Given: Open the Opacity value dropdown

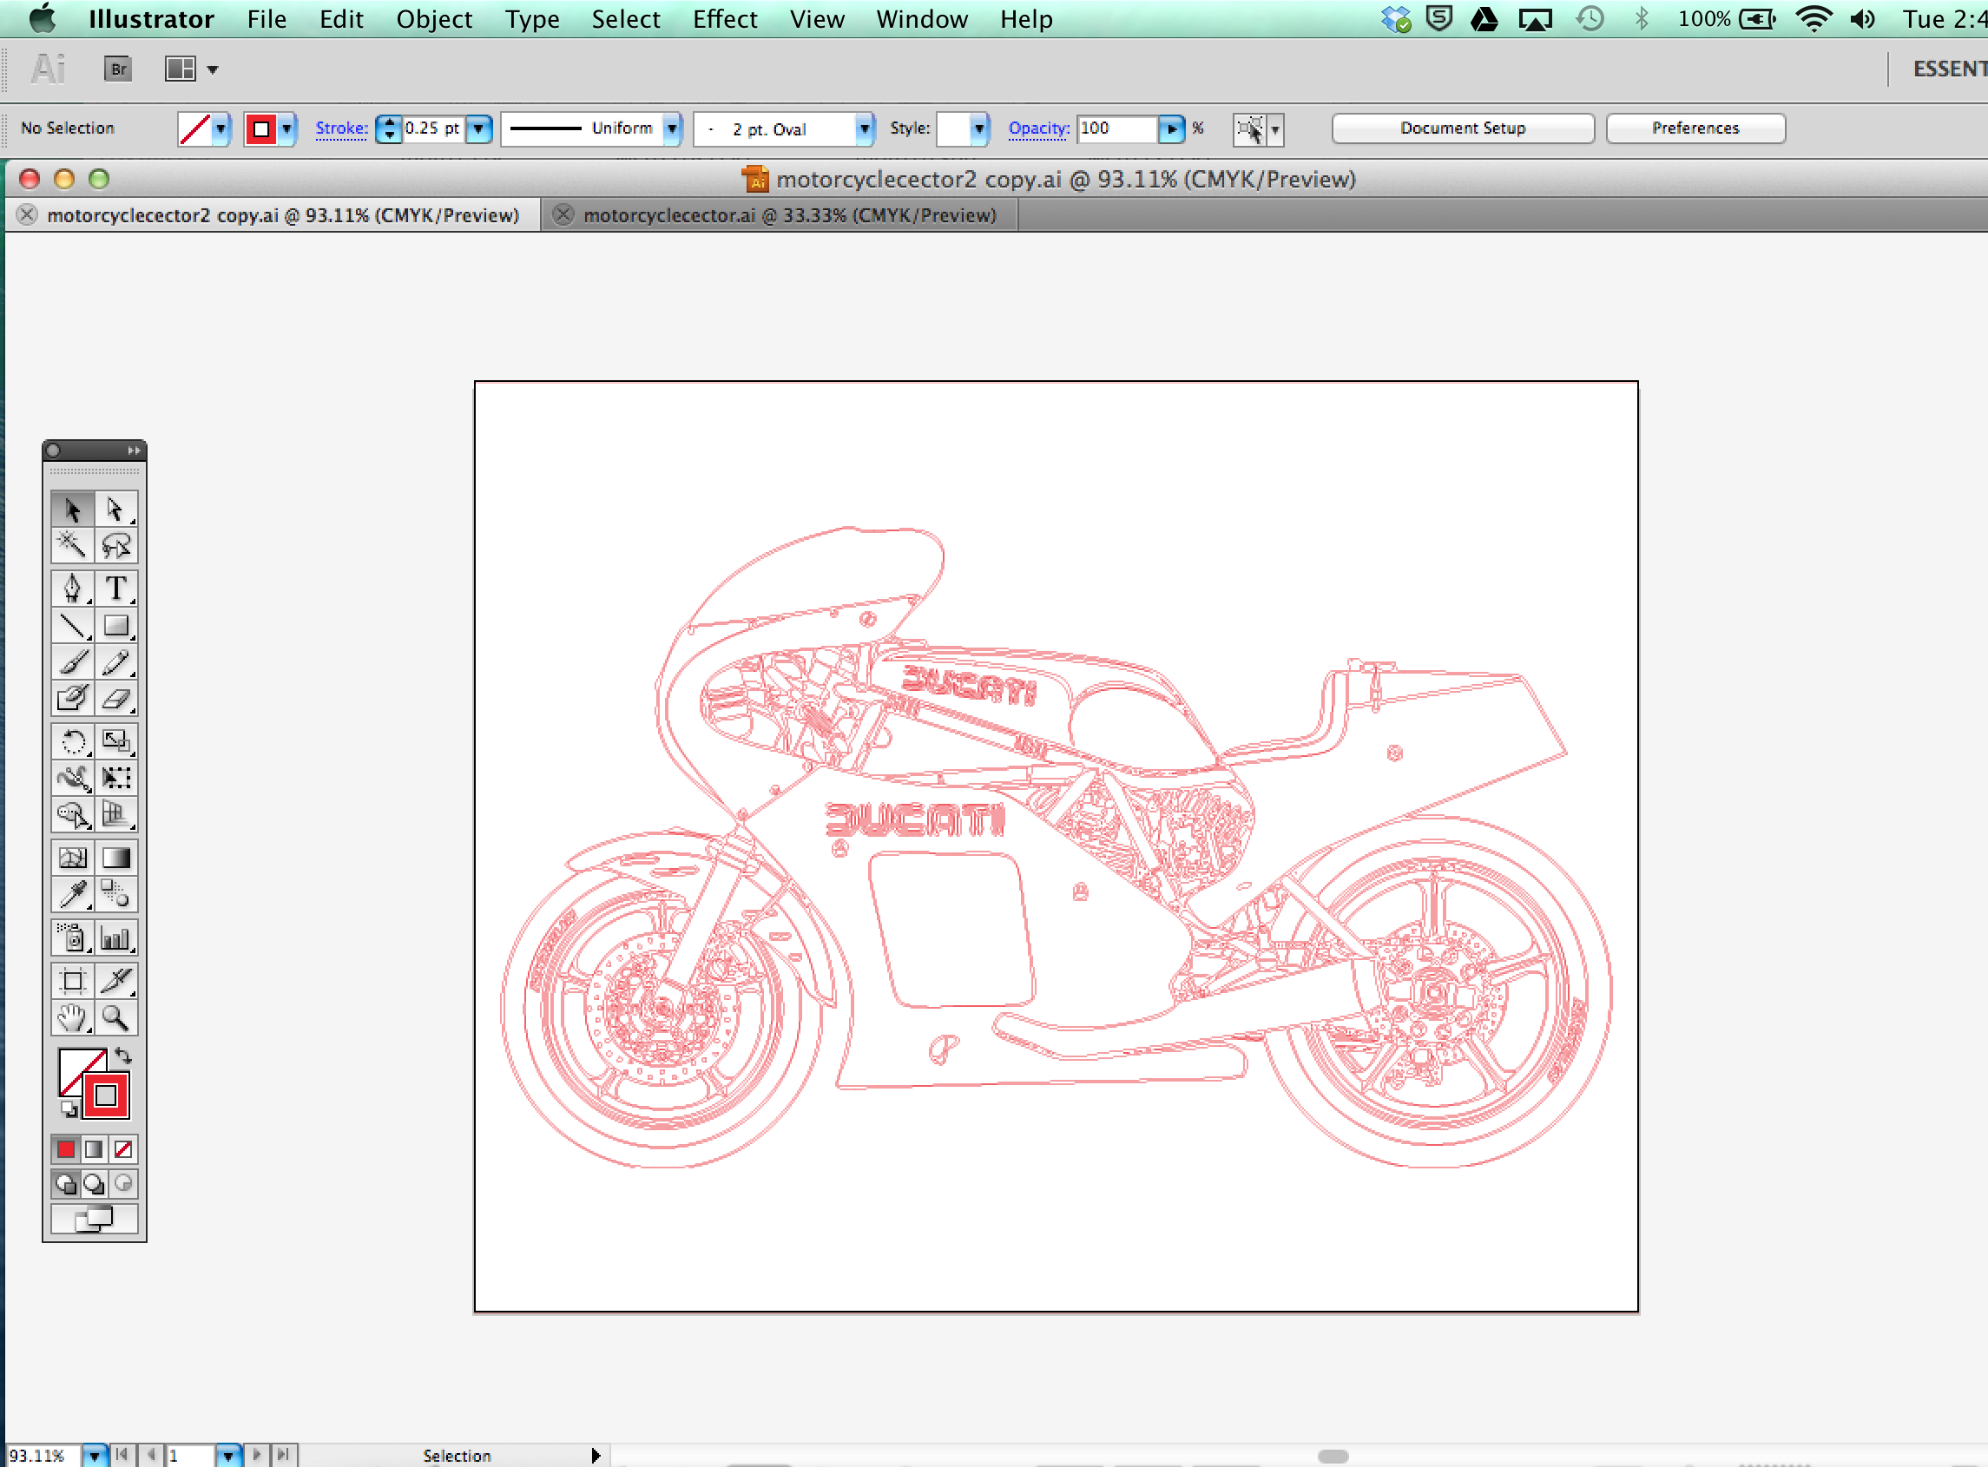Looking at the screenshot, I should (x=1176, y=128).
